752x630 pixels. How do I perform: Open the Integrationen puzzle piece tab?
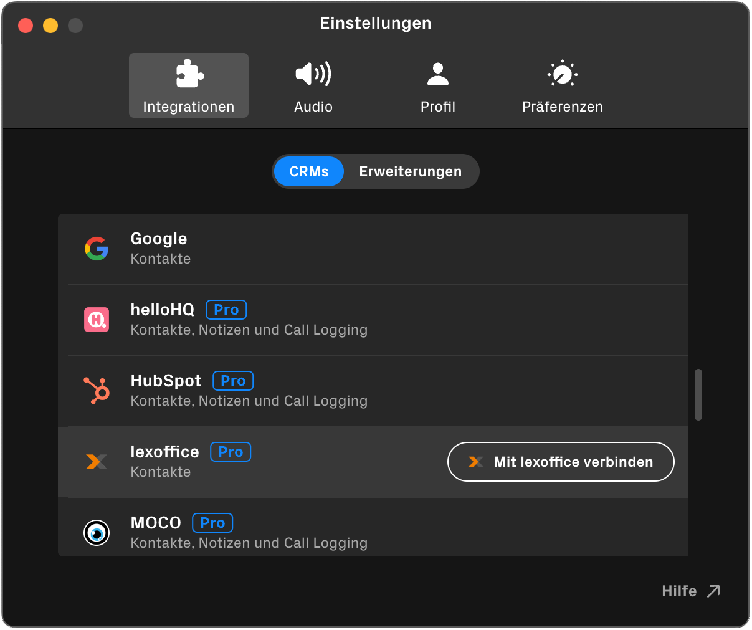pyautogui.click(x=188, y=85)
